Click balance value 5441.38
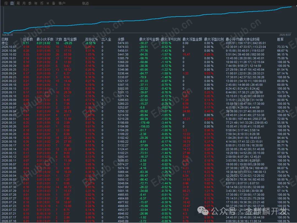Image resolution: width=297 pixels, height=223 pixels. [x=123, y=55]
